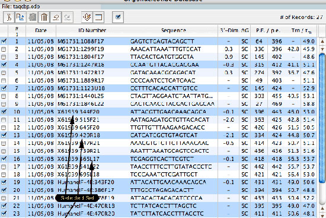This screenshot has height=218, width=326.
Task: Uncheck the checkbox for record 13
Action: coord(4,135)
